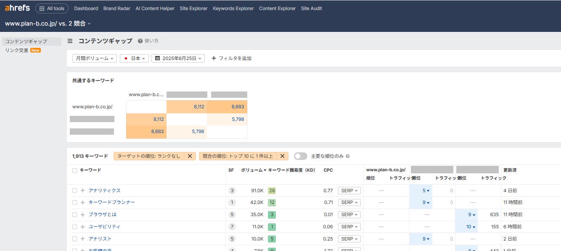
Task: Check the box for キーワードプランナー
Action: click(74, 202)
